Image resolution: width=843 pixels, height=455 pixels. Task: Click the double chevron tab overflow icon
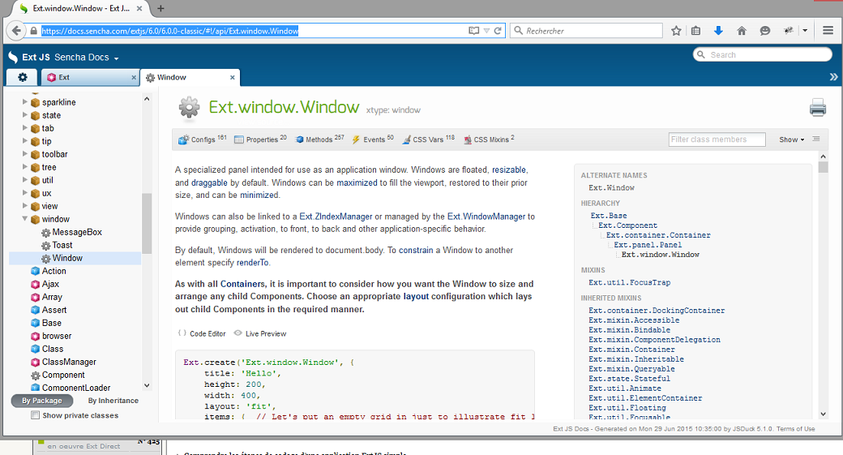click(x=833, y=77)
